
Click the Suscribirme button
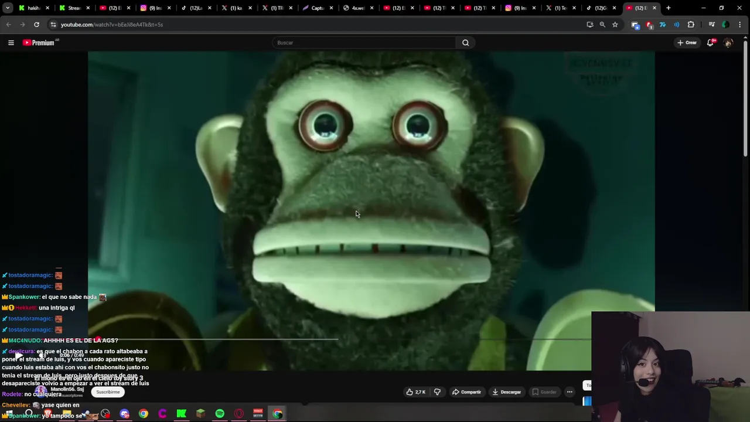pyautogui.click(x=108, y=392)
